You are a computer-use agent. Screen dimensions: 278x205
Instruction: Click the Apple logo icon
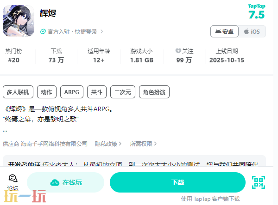click(x=246, y=31)
